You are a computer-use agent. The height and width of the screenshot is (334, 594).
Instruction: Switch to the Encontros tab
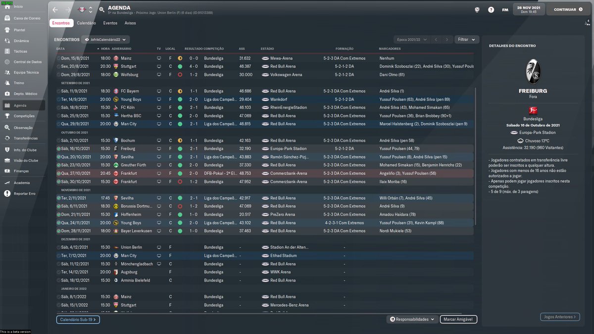(x=61, y=23)
